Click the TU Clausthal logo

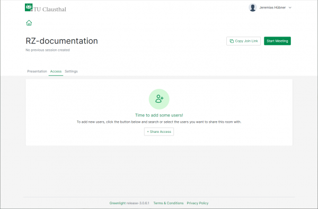coord(29,7)
